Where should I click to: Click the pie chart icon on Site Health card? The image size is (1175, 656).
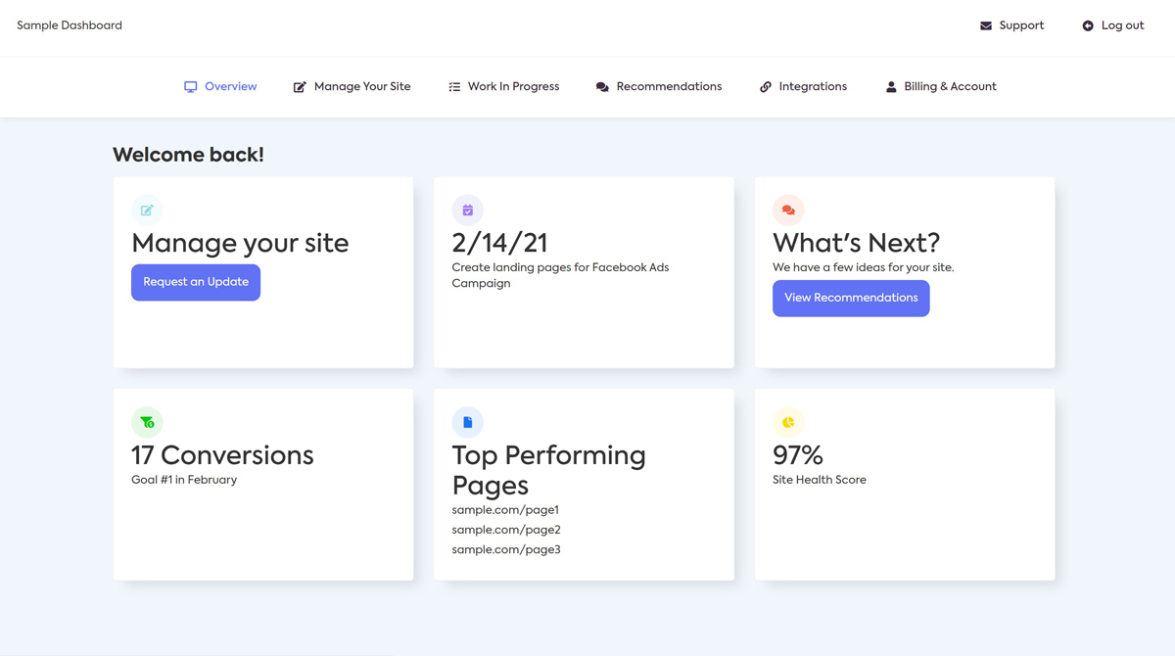[x=788, y=422]
